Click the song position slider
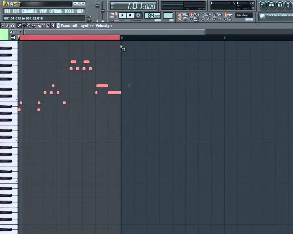The image size is (293, 234). pos(126,20)
